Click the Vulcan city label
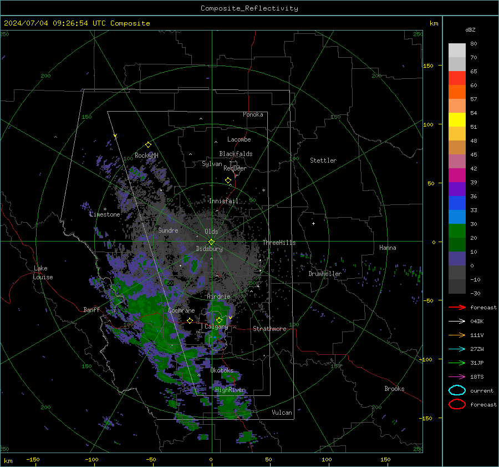499x467 pixels. (282, 413)
